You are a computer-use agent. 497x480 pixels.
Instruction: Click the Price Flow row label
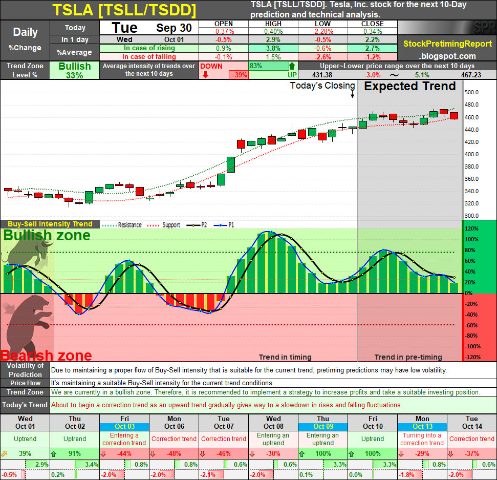click(25, 383)
